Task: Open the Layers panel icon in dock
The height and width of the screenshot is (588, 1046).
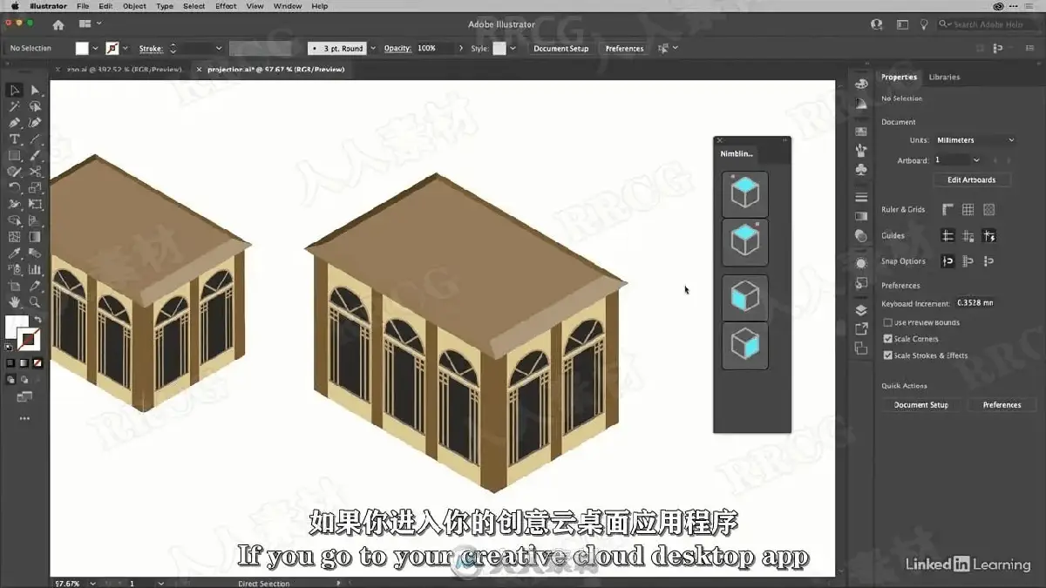Action: 861,309
